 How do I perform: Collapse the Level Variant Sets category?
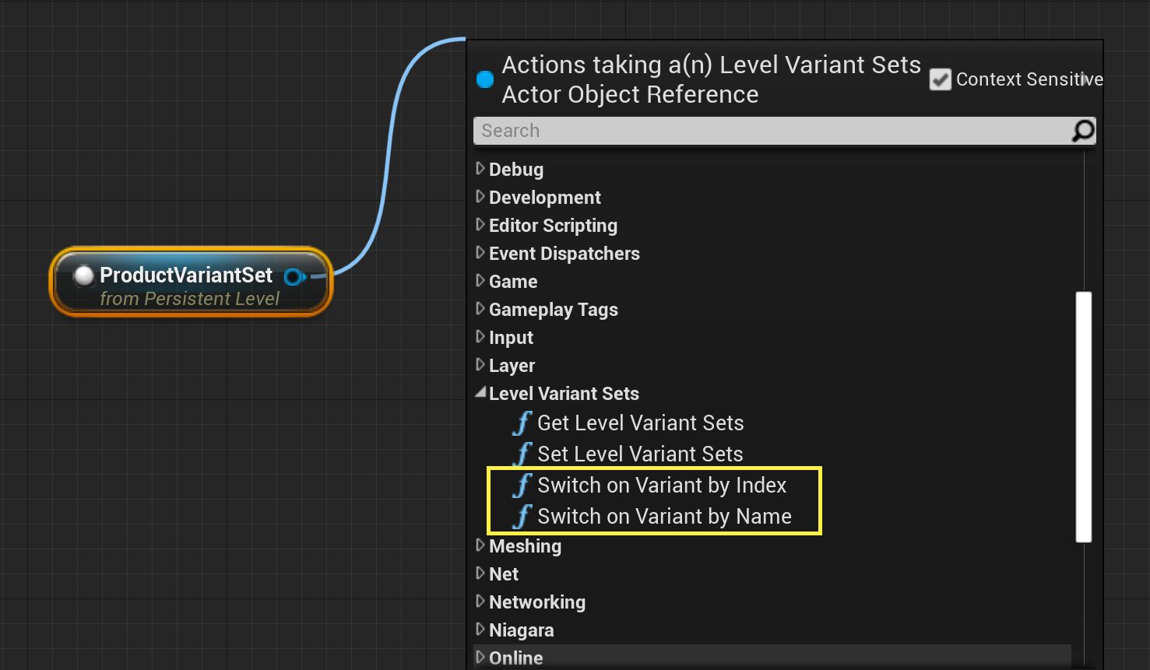click(x=480, y=393)
